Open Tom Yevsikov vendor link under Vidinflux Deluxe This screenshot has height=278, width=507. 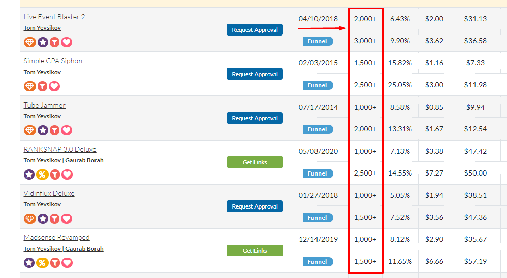click(42, 204)
